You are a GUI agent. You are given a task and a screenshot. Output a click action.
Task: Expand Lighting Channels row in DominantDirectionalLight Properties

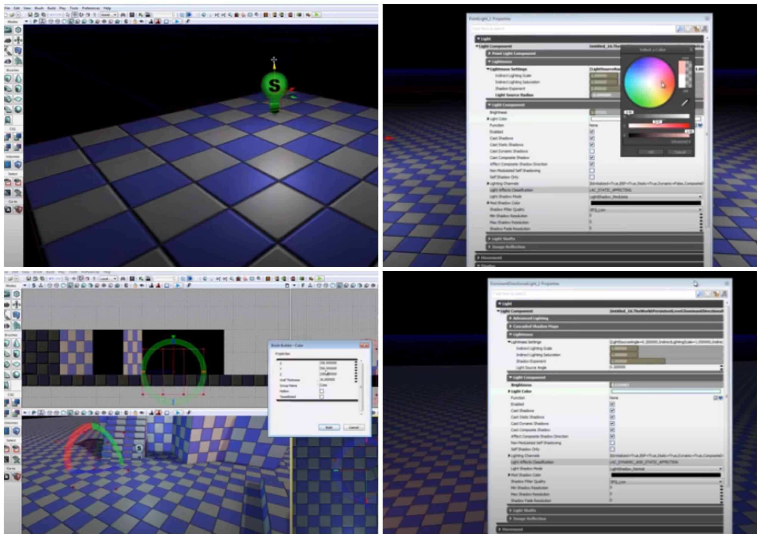pyautogui.click(x=509, y=456)
